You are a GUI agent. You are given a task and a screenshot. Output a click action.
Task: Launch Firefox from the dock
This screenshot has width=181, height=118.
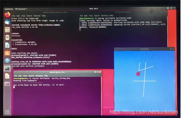pyautogui.click(x=8, y=15)
